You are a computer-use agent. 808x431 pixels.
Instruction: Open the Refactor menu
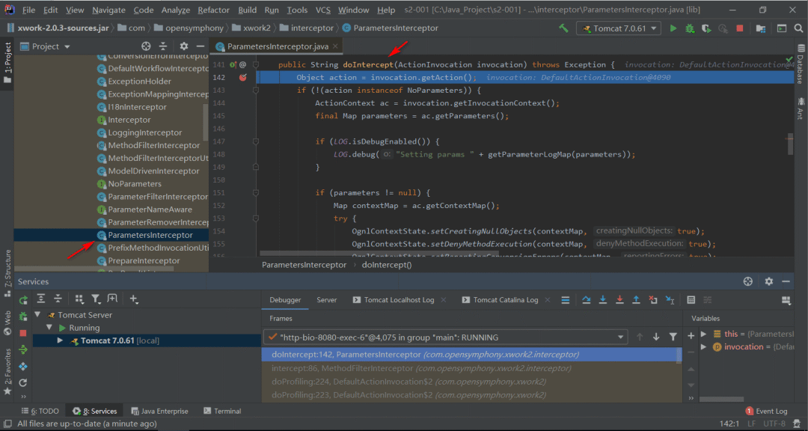point(212,10)
